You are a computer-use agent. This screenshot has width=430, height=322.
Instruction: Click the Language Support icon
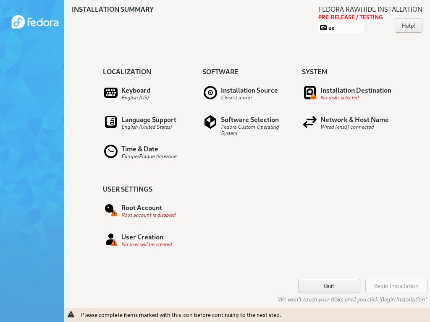tap(111, 122)
